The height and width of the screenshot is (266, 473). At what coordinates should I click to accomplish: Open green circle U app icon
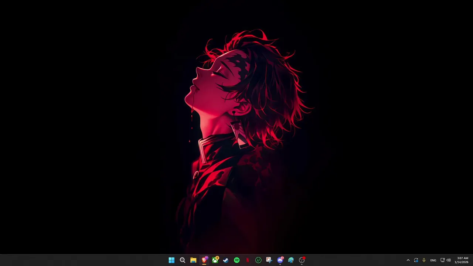coord(258,260)
